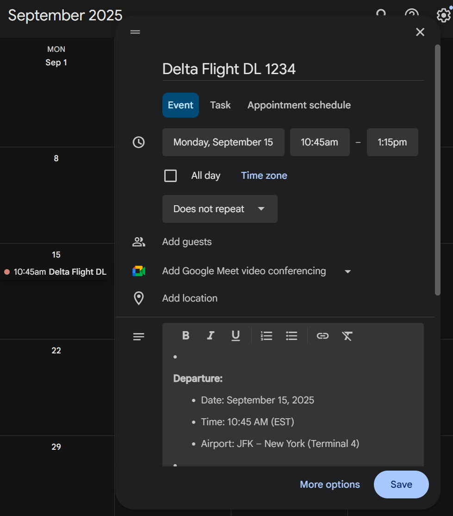Open the Does not repeat dropdown
Viewport: 453px width, 516px height.
(x=220, y=209)
